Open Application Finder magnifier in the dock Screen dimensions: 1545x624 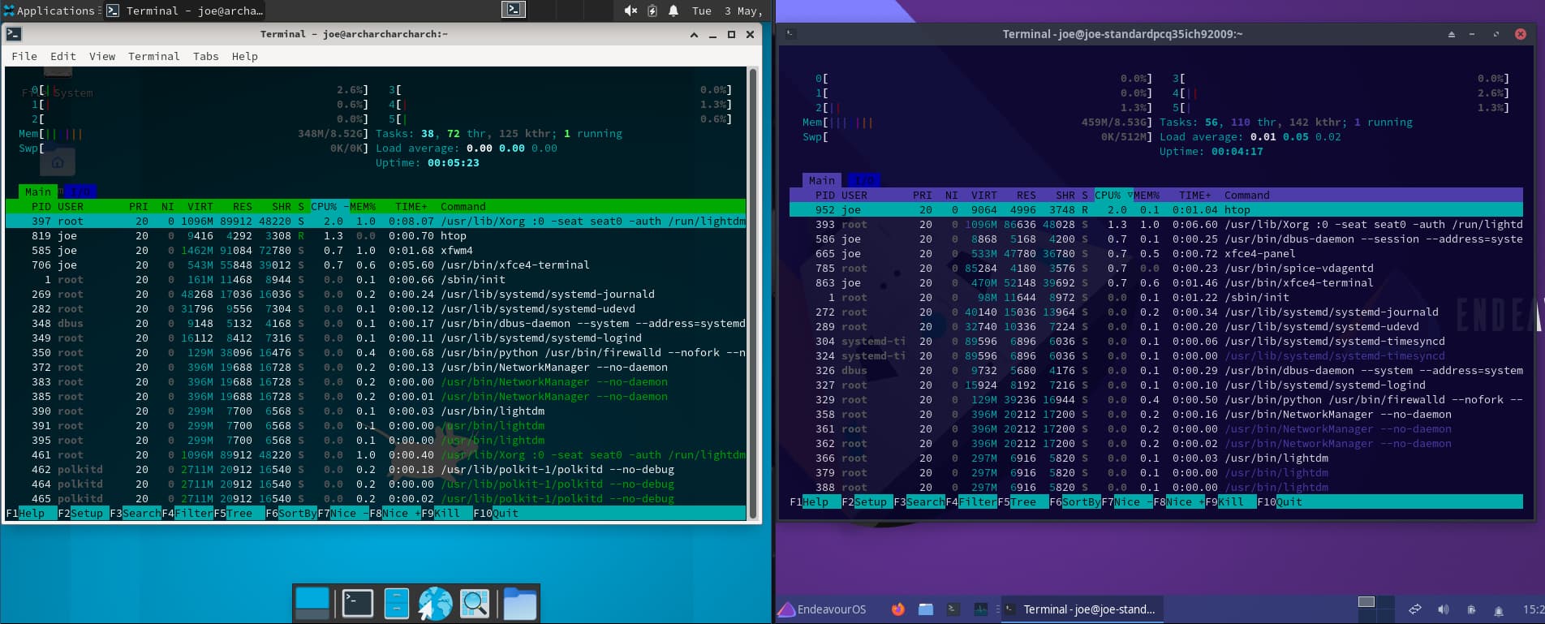click(x=475, y=604)
